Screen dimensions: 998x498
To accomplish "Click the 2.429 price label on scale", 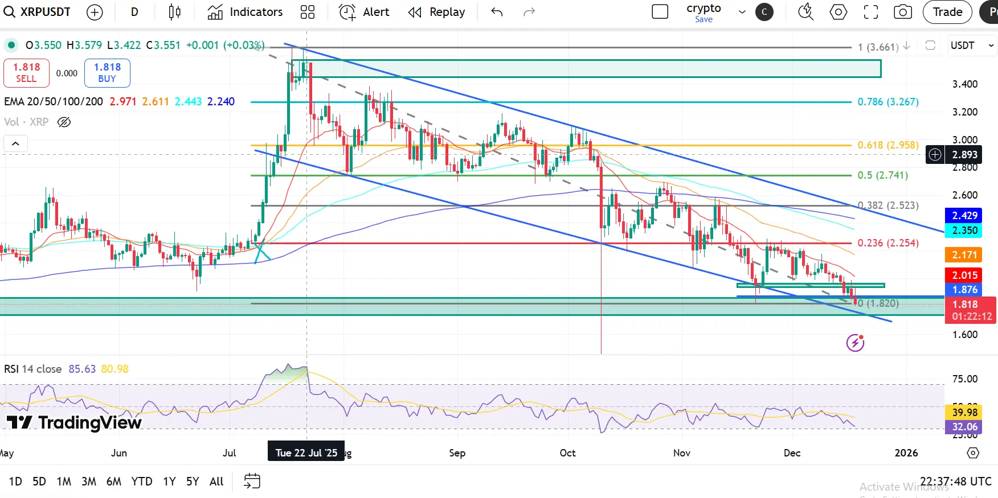I will pos(964,216).
